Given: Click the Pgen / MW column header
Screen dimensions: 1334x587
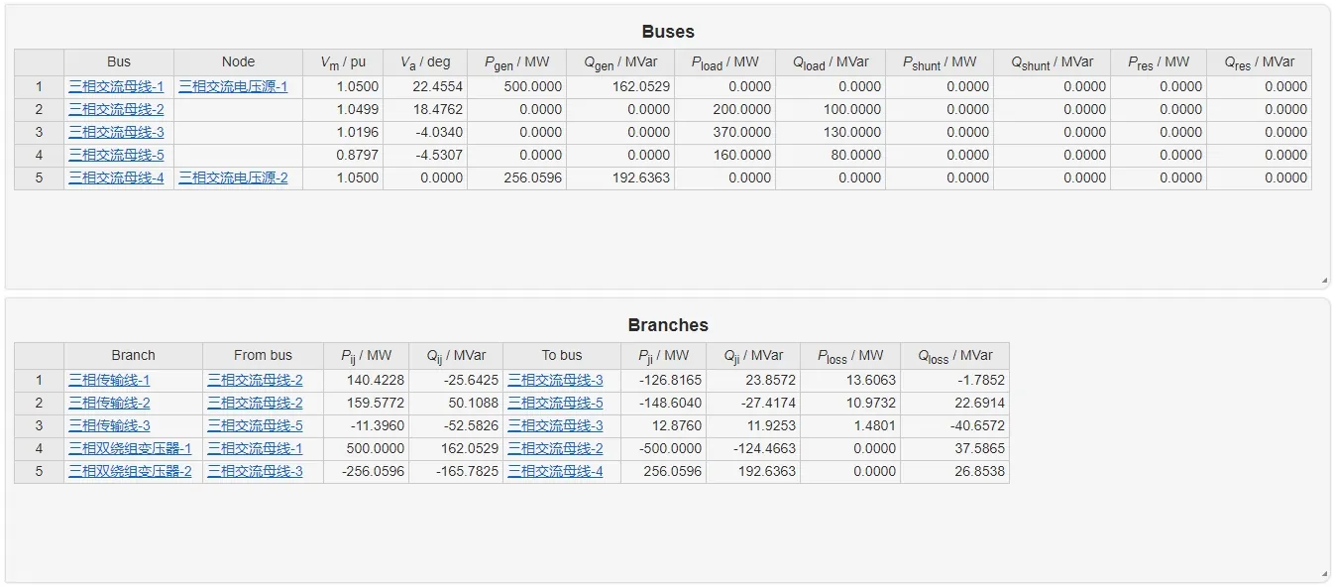Looking at the screenshot, I should (x=516, y=62).
